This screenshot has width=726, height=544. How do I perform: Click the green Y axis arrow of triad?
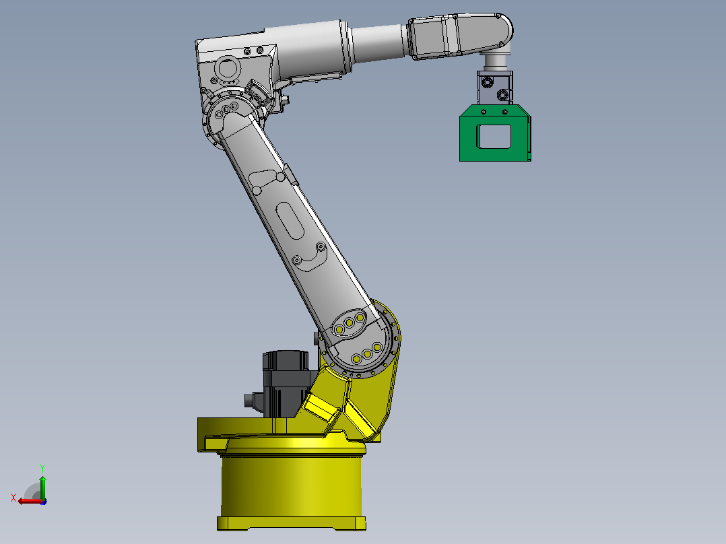(x=42, y=486)
